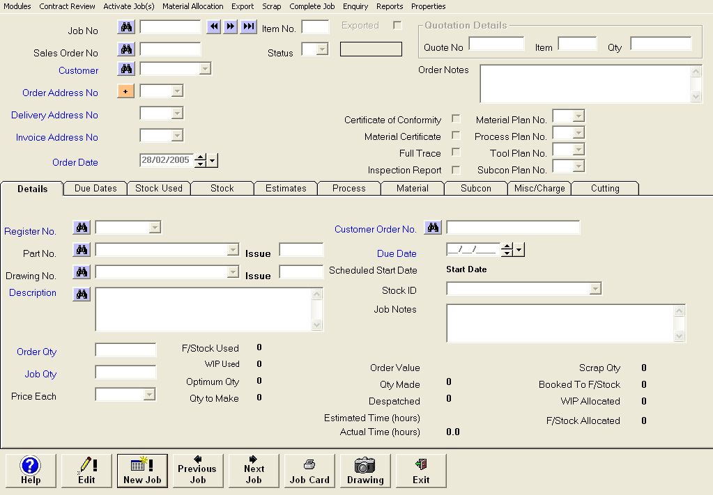This screenshot has width=713, height=495.
Task: Add a new Order Address with the plus icon
Action: tap(125, 91)
